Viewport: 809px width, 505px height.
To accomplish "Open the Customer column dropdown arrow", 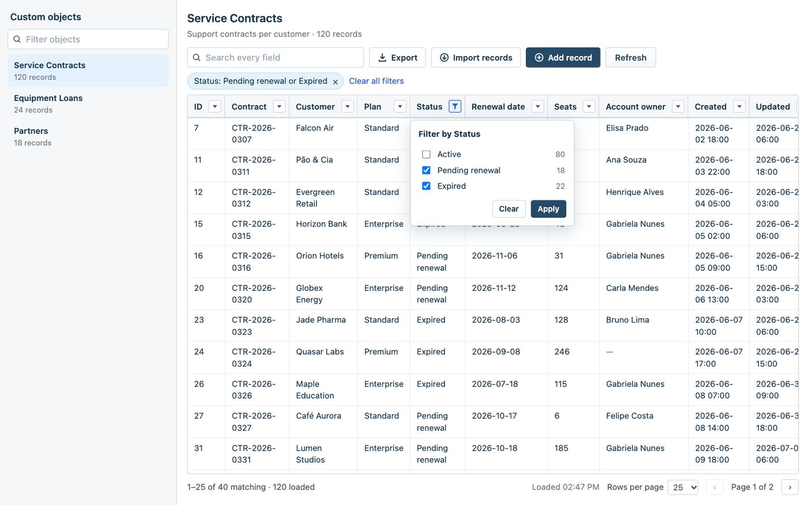I will click(348, 106).
